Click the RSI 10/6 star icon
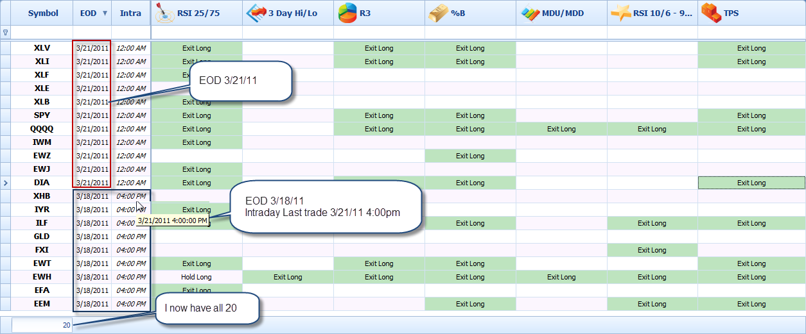The height and width of the screenshot is (334, 806). tap(621, 13)
